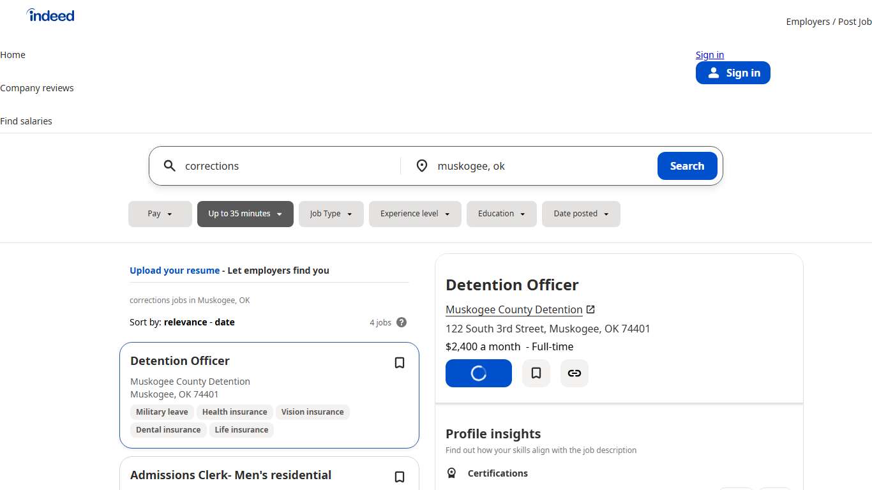Click the magnifier icon in the search bar
Image resolution: width=872 pixels, height=490 pixels.
169,165
